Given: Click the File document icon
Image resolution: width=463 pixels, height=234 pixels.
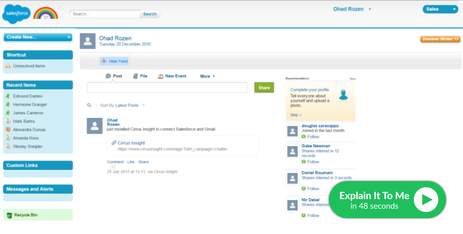Looking at the screenshot, I should pos(135,76).
